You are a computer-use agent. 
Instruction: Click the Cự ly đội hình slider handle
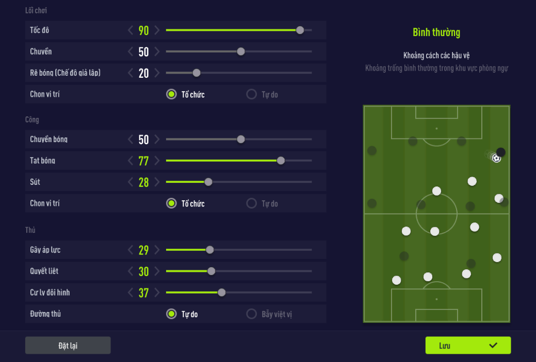click(221, 292)
